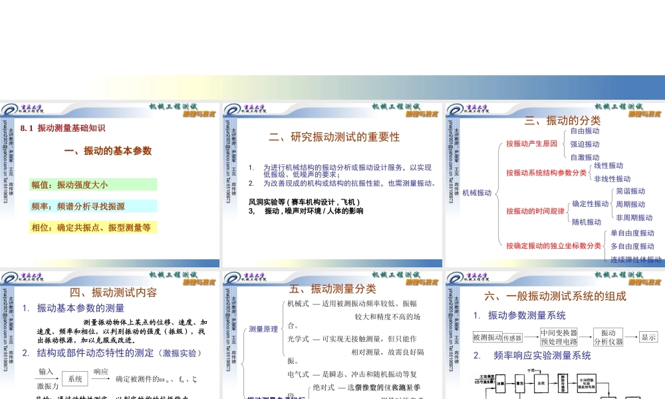The height and width of the screenshot is (399, 665).
Task: Click the university logo on the 振动的基本参数 slide
Action: 22,110
